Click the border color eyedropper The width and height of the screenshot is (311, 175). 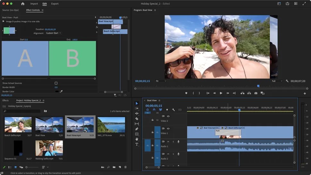pyautogui.click(x=61, y=91)
